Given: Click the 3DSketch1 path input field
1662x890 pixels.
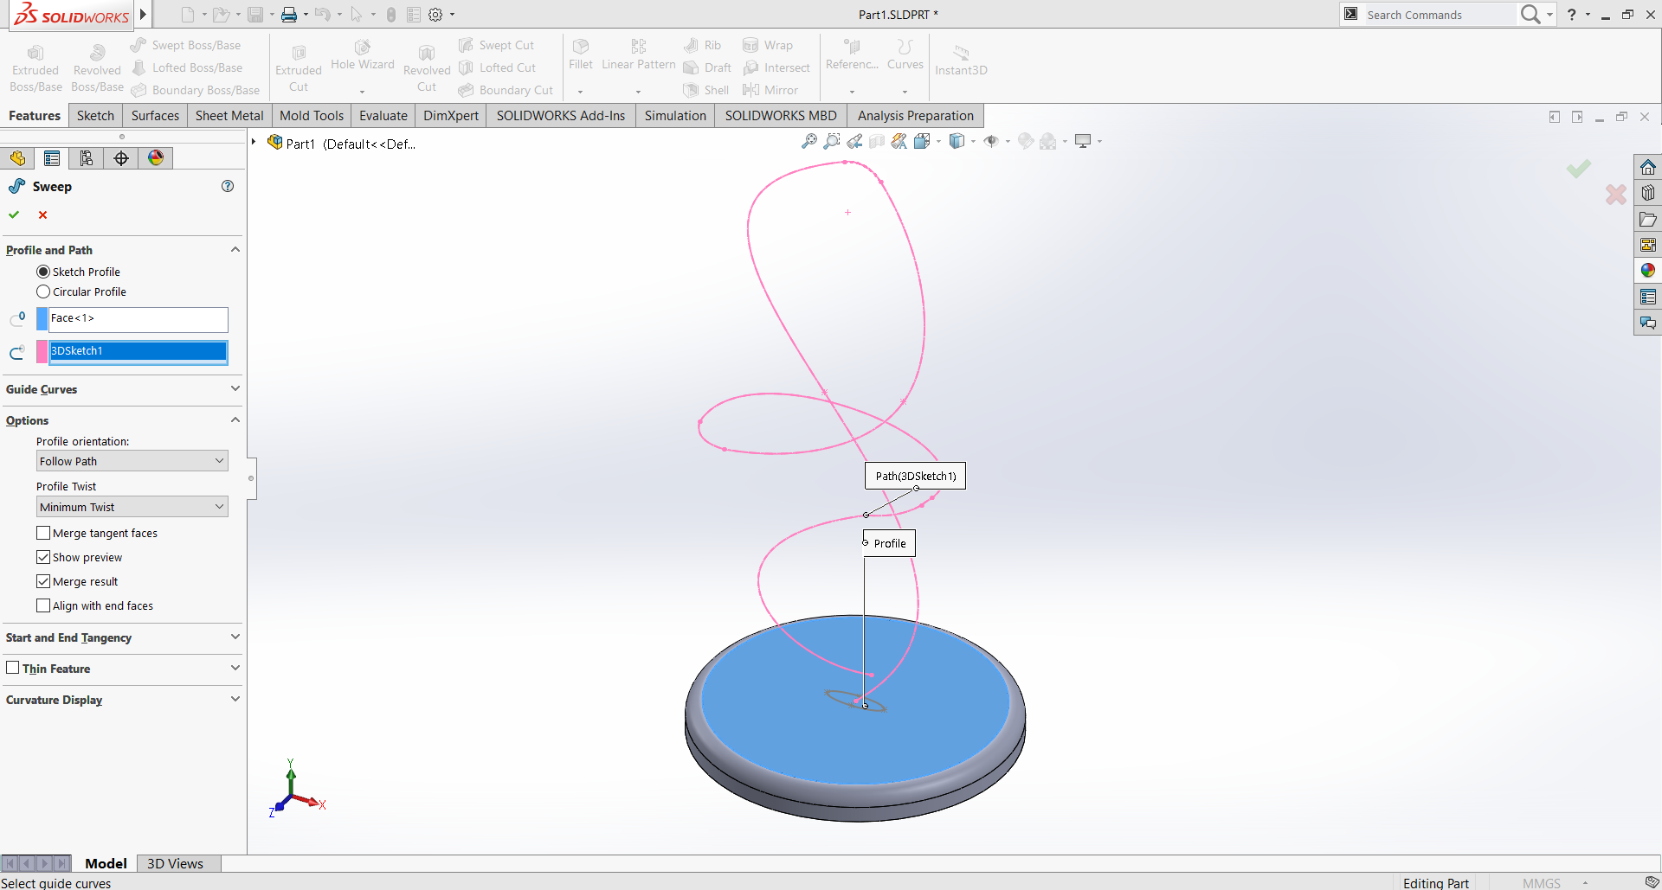Looking at the screenshot, I should point(134,350).
